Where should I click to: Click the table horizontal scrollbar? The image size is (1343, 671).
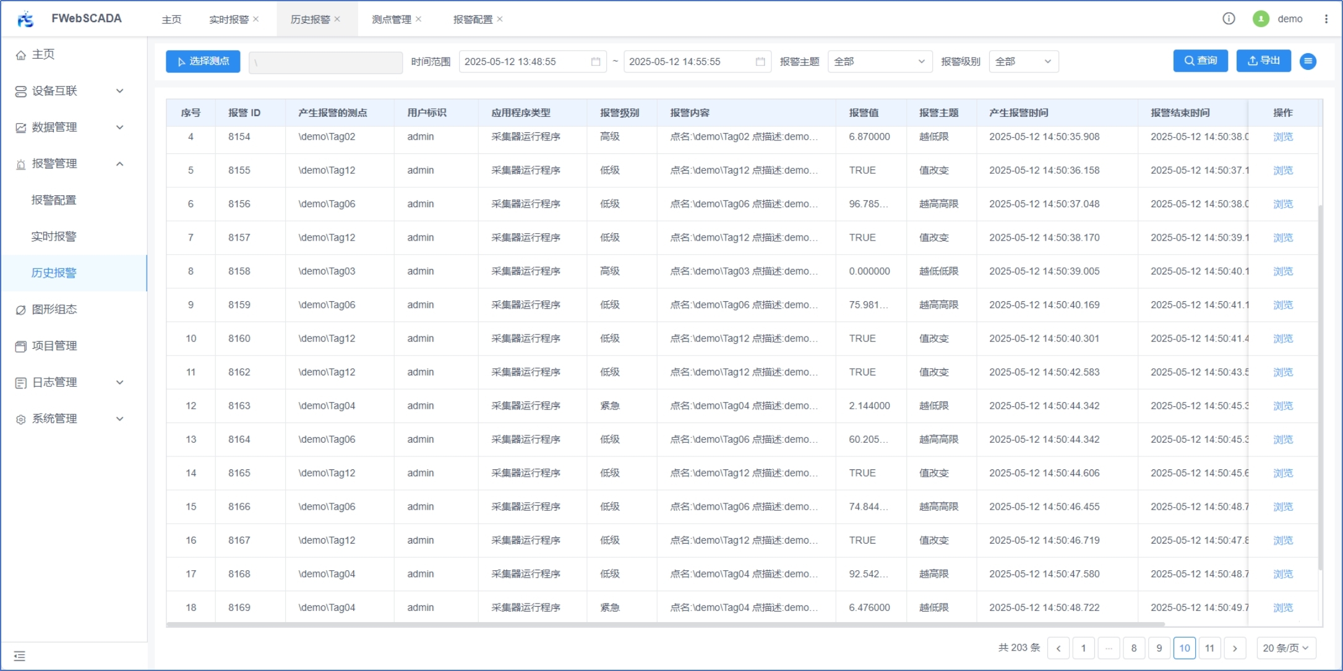click(665, 625)
